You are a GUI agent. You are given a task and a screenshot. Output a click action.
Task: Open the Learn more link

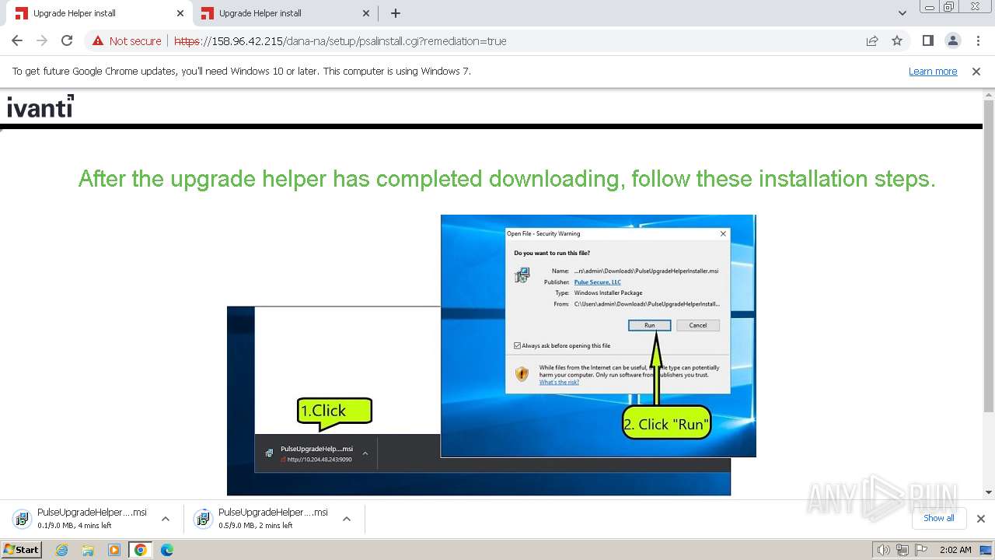(933, 71)
